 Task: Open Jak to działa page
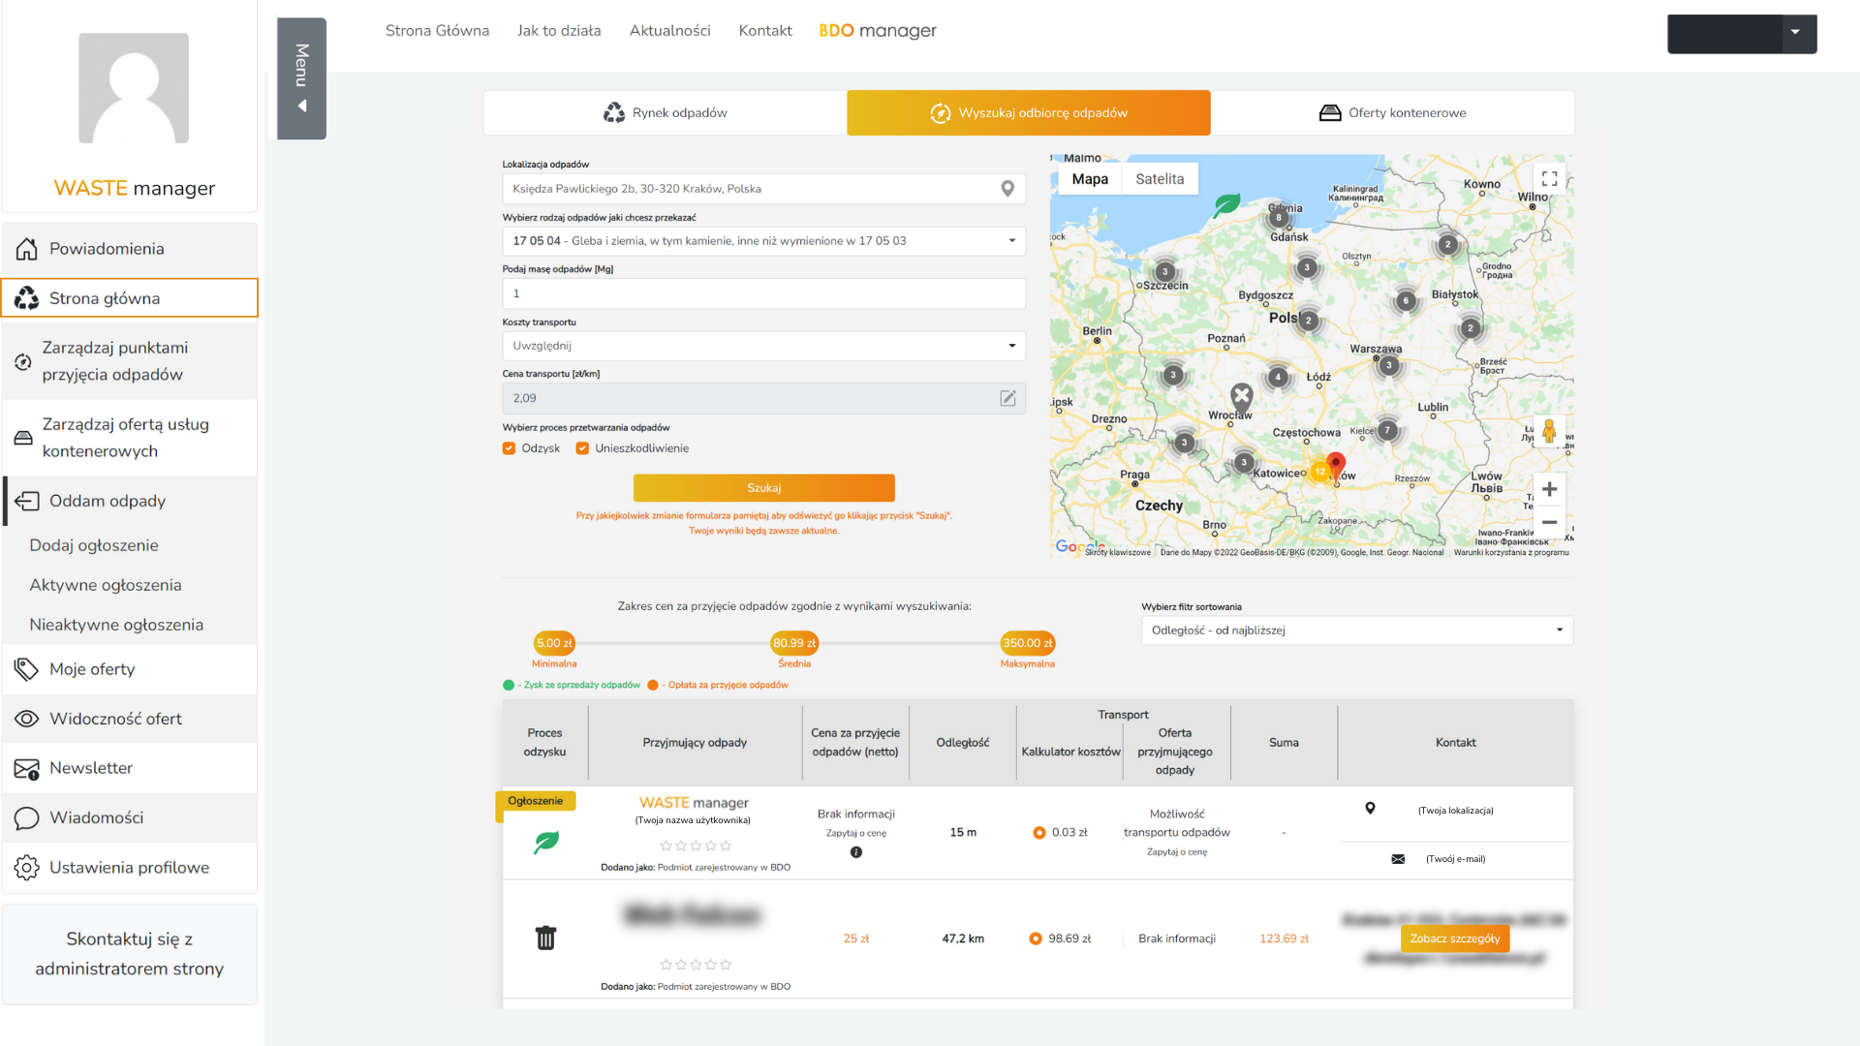pos(559,31)
